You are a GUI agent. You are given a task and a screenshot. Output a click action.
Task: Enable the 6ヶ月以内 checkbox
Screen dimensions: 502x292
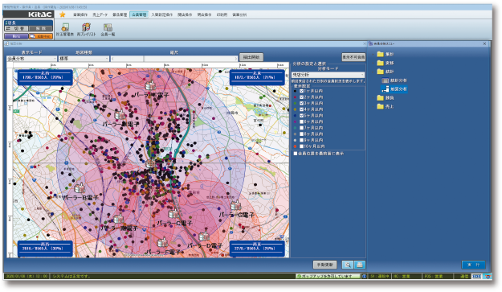coord(301,121)
